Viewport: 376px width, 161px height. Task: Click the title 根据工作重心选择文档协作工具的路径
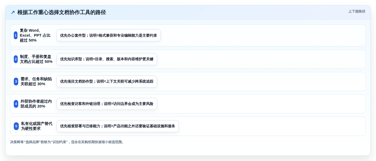[x=62, y=12]
